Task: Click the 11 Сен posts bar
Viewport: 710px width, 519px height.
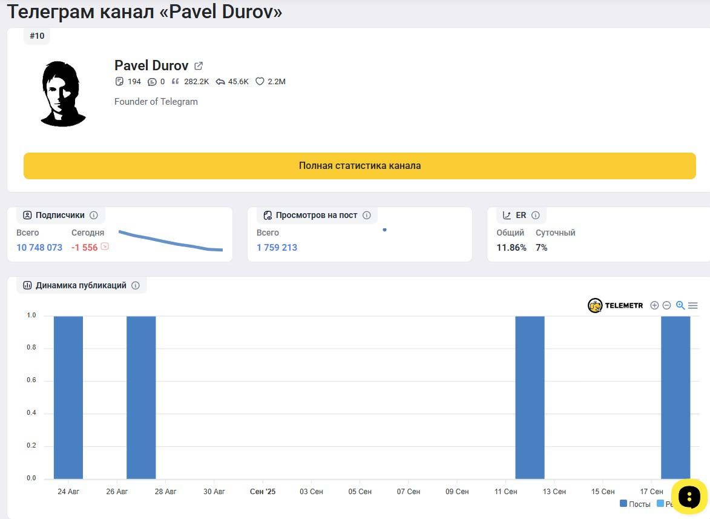Action: coord(530,397)
